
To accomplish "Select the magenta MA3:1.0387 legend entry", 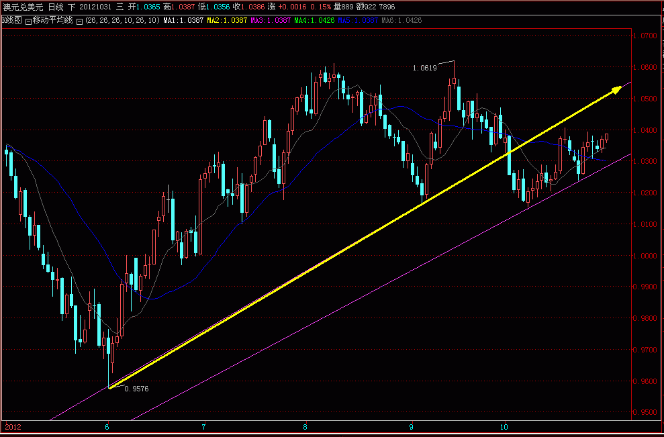I will [x=271, y=20].
